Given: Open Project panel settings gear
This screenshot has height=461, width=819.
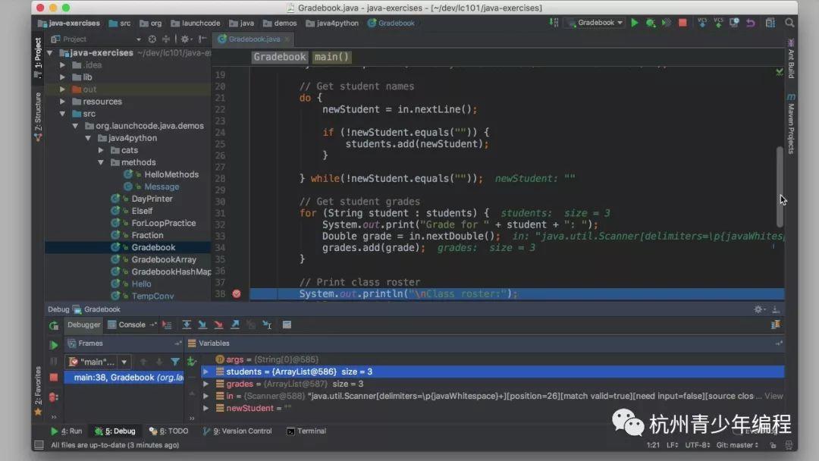Looking at the screenshot, I should [186, 39].
